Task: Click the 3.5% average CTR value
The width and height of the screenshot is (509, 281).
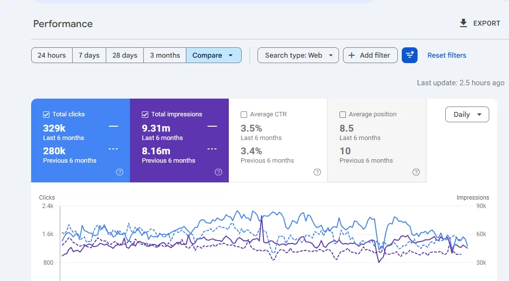Action: tap(251, 128)
